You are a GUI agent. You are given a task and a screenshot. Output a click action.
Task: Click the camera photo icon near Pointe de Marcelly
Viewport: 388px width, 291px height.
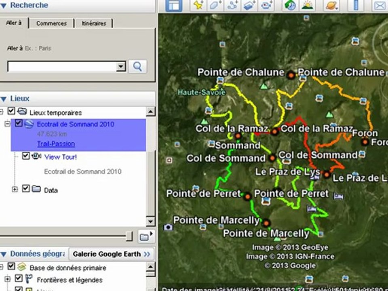(168, 227)
